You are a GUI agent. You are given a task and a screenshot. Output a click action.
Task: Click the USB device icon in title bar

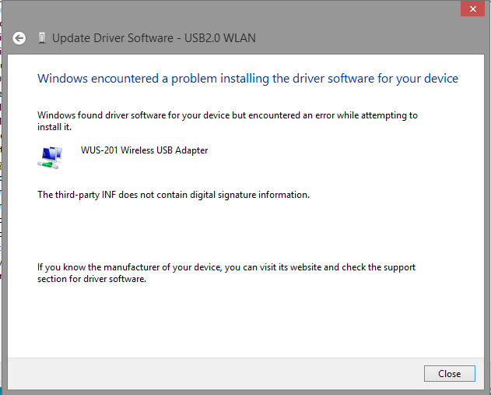pos(42,38)
